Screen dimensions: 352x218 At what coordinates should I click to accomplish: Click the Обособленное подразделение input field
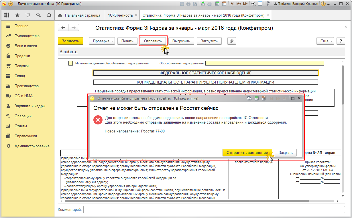[265, 63]
